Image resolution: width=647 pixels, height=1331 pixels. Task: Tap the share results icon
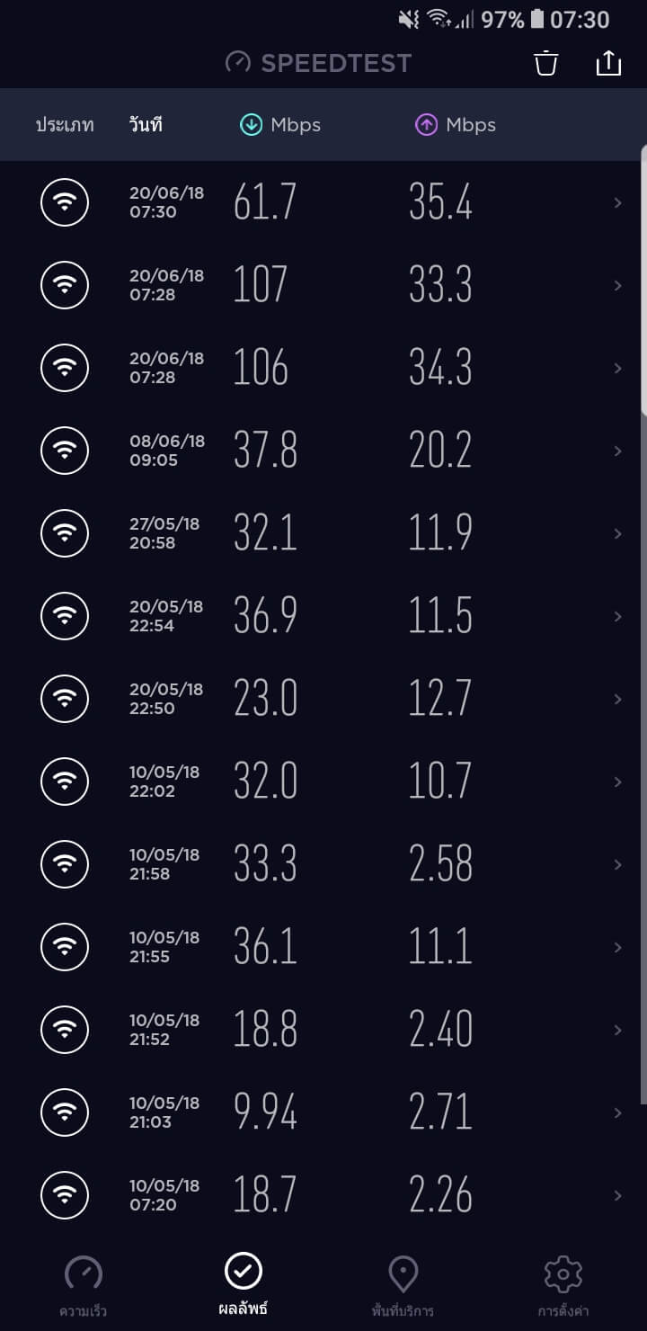click(608, 63)
